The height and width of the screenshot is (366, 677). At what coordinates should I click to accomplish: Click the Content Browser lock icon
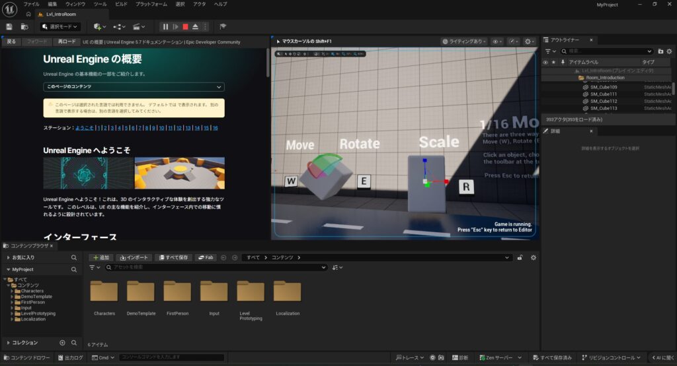tap(520, 257)
